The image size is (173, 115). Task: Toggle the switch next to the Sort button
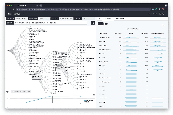[106, 24]
